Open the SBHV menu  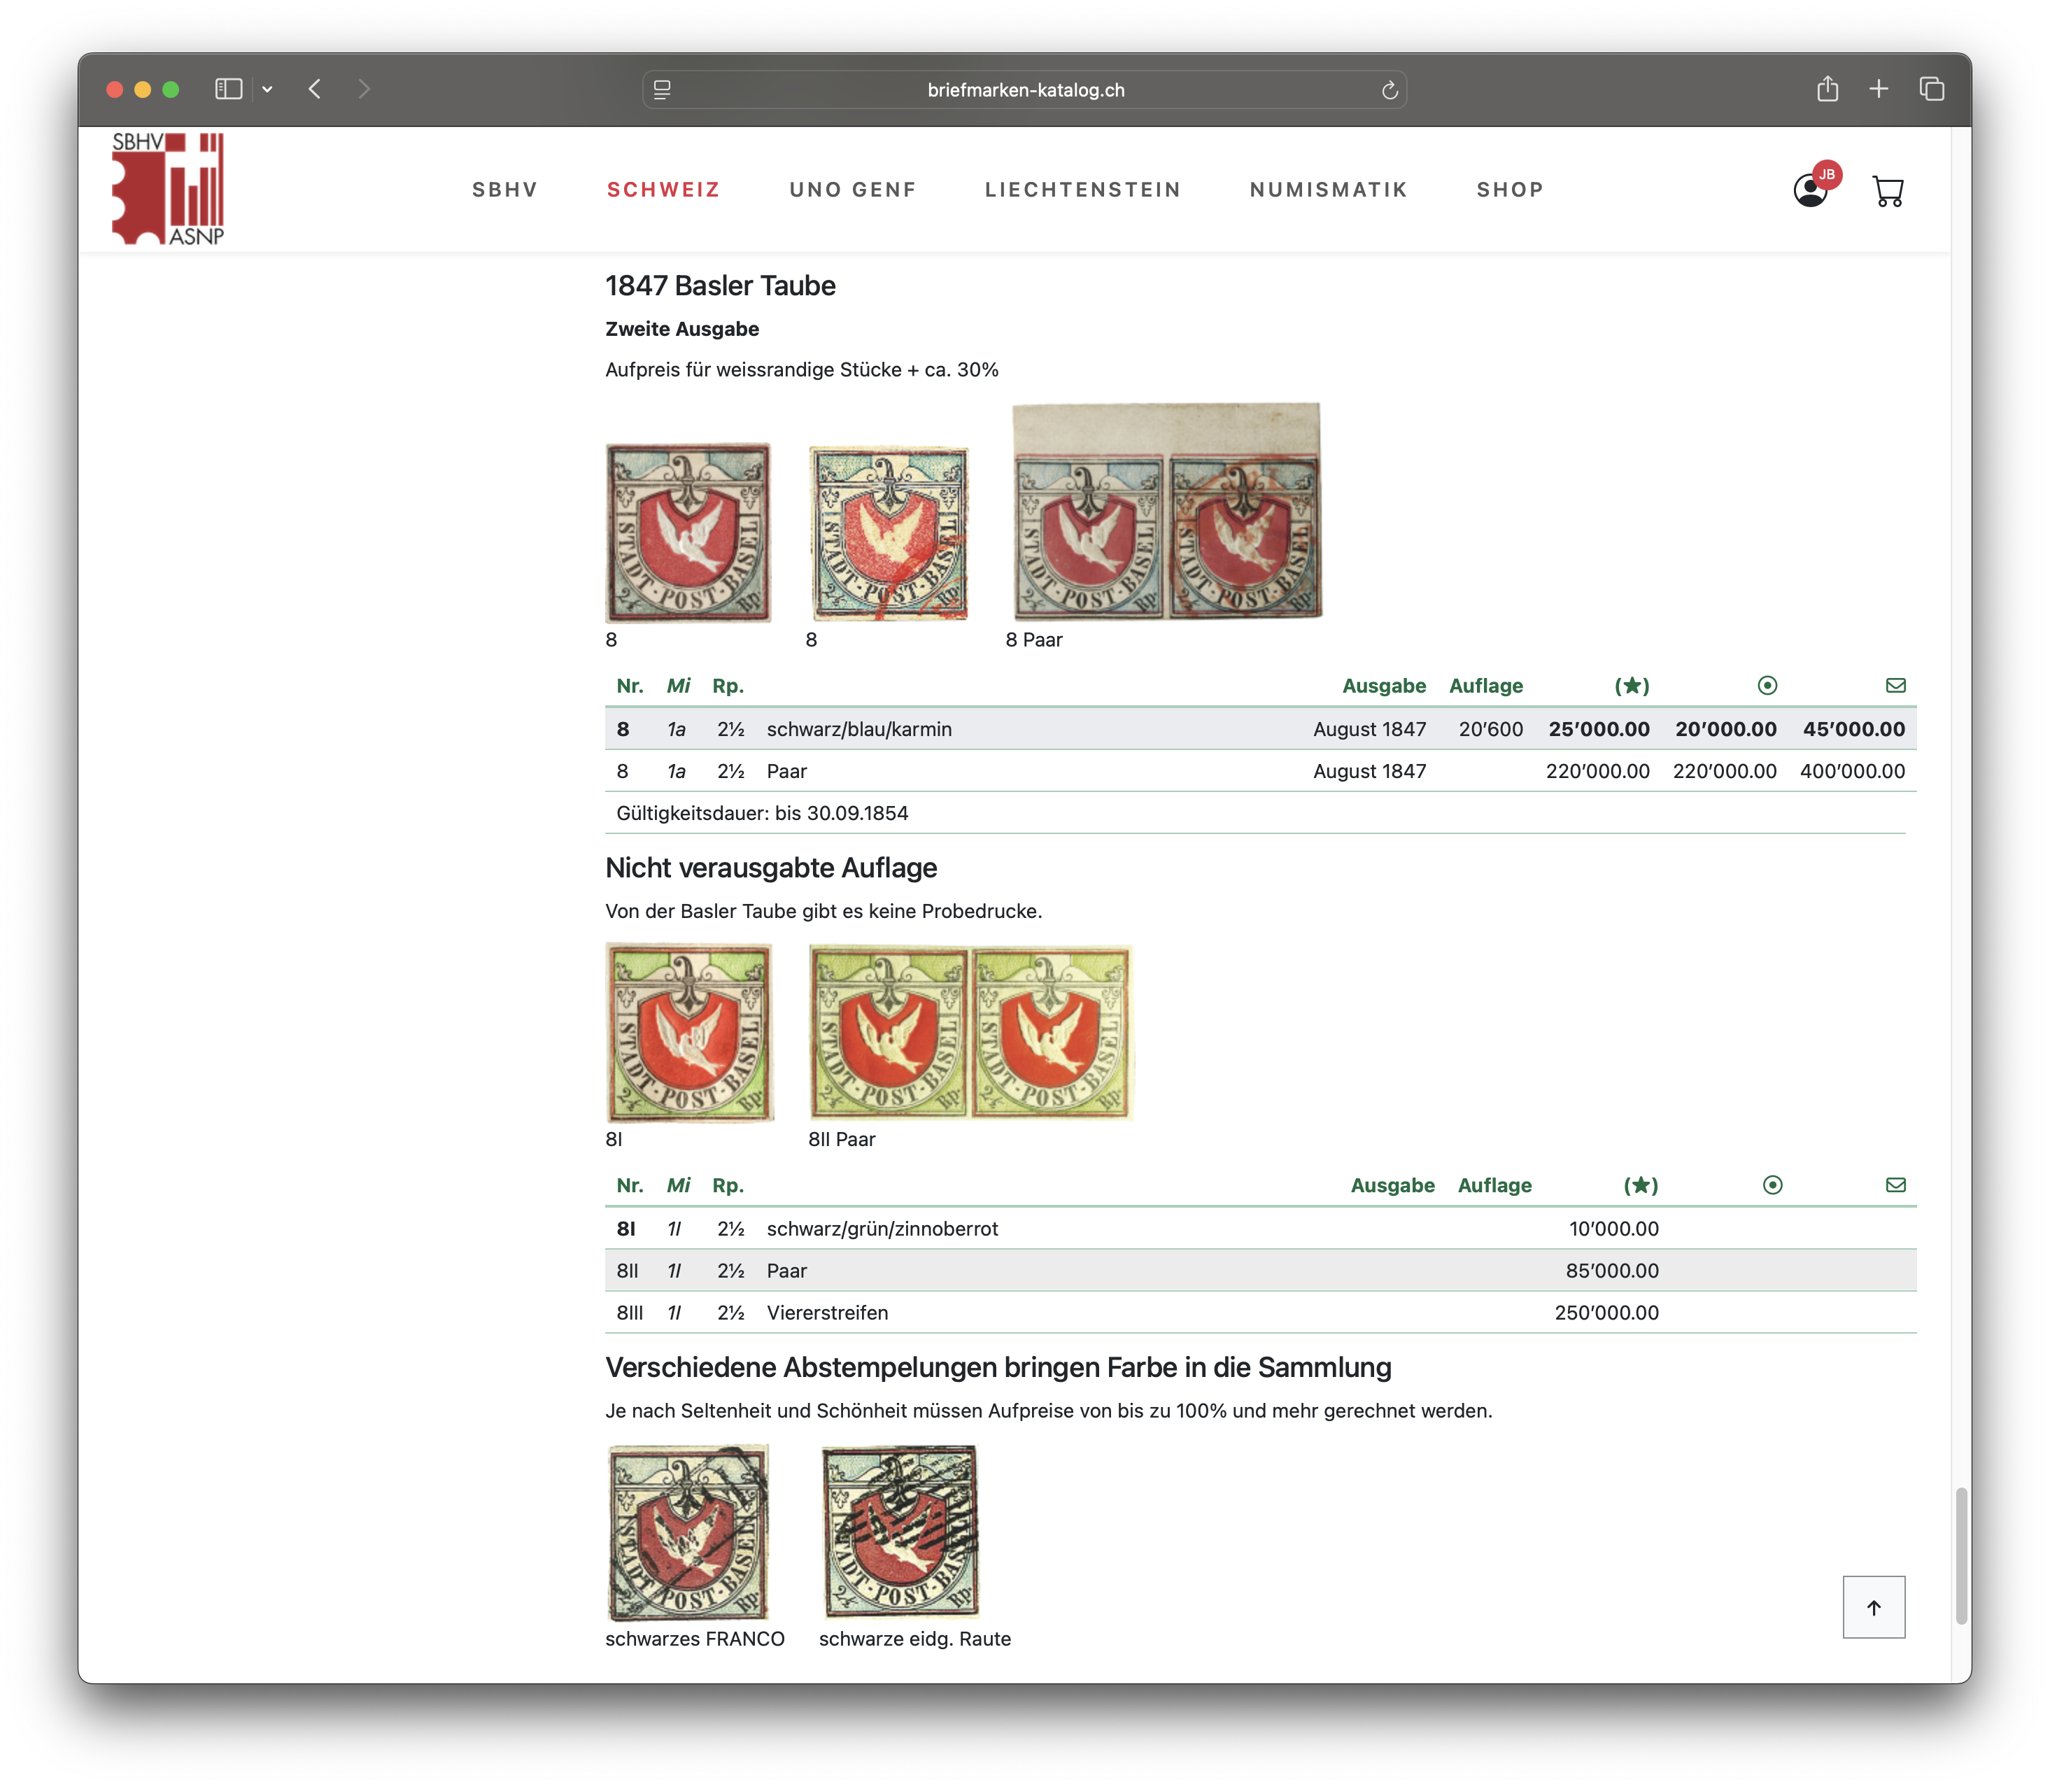504,190
